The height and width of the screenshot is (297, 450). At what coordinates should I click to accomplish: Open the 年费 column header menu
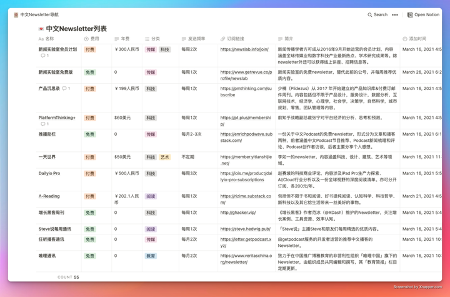[122, 39]
